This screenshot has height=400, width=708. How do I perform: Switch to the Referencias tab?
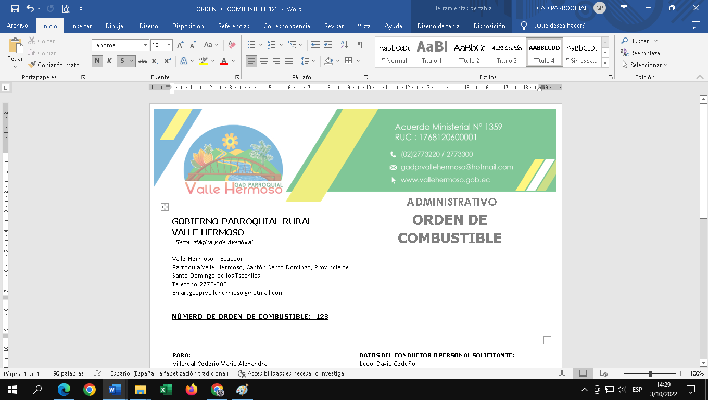pyautogui.click(x=233, y=26)
